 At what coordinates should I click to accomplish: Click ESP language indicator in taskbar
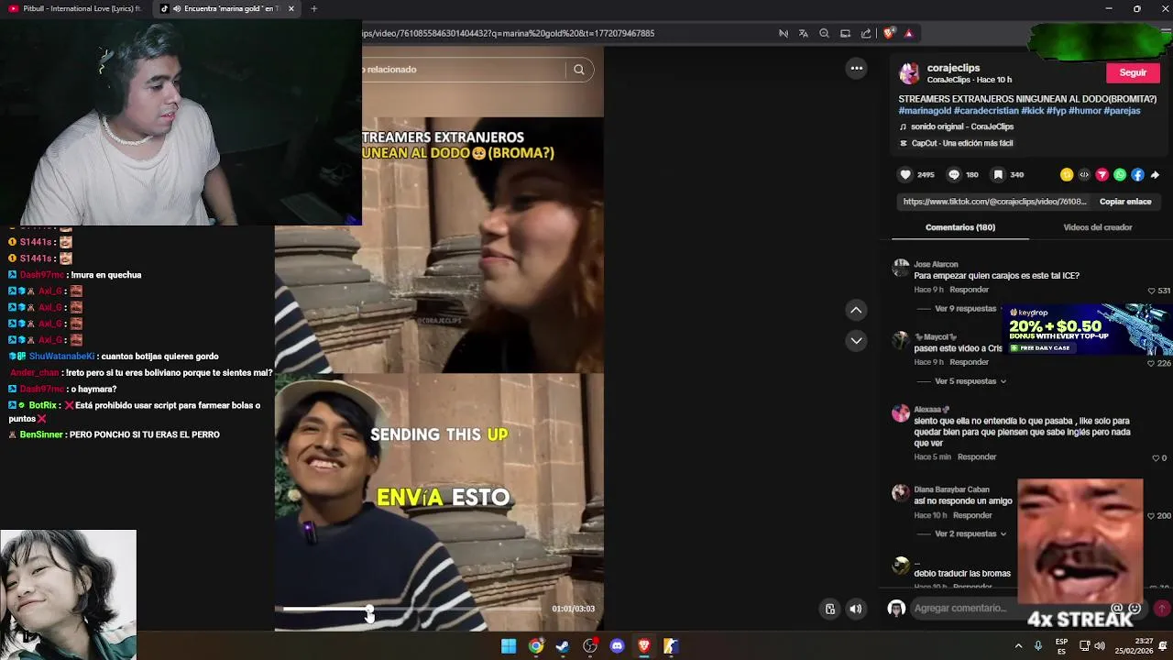tap(1061, 645)
